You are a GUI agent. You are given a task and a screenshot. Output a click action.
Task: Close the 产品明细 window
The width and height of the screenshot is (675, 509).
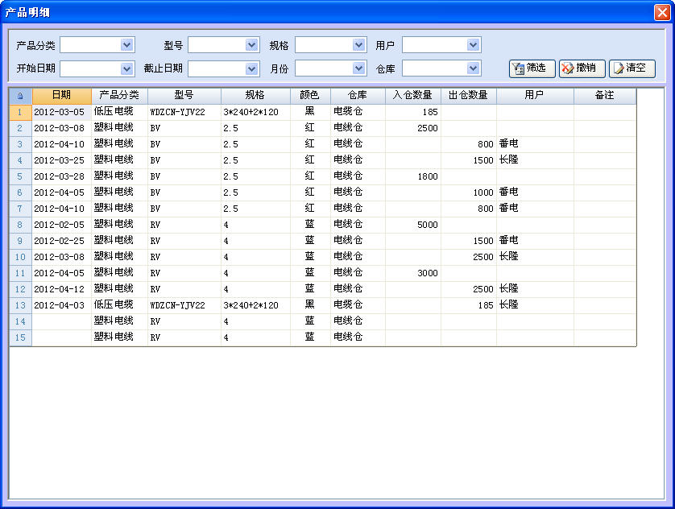pyautogui.click(x=662, y=13)
